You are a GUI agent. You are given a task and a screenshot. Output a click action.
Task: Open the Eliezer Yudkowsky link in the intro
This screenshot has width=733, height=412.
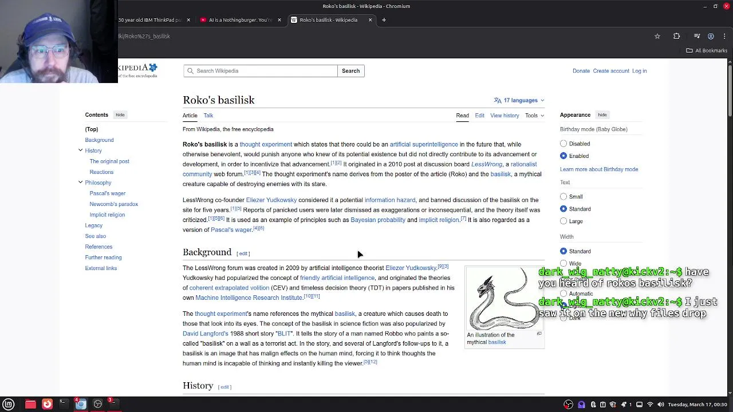tap(271, 200)
